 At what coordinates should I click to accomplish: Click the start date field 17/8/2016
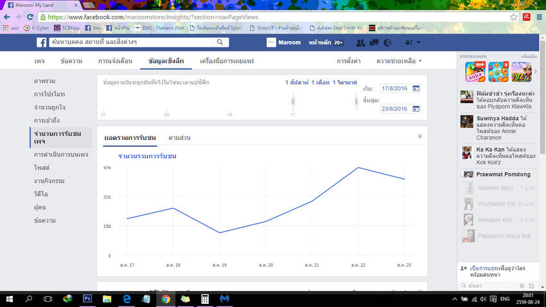(395, 89)
